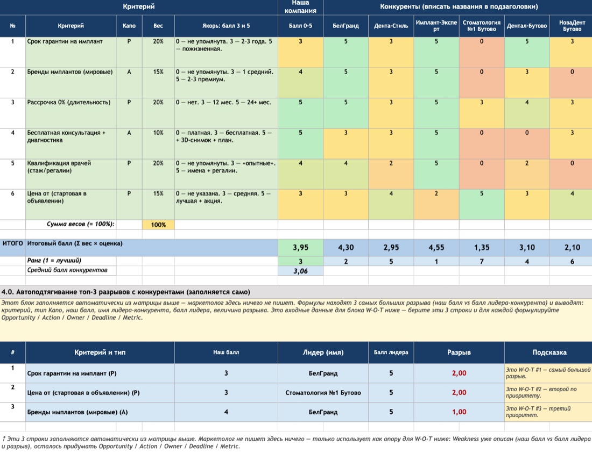Click the red gap value '1,00'
The width and height of the screenshot is (592, 453).
point(459,412)
